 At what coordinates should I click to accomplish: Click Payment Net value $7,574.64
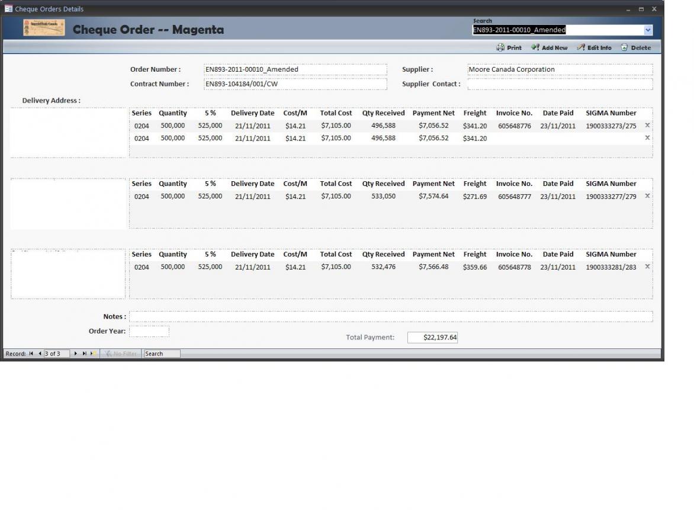[433, 196]
